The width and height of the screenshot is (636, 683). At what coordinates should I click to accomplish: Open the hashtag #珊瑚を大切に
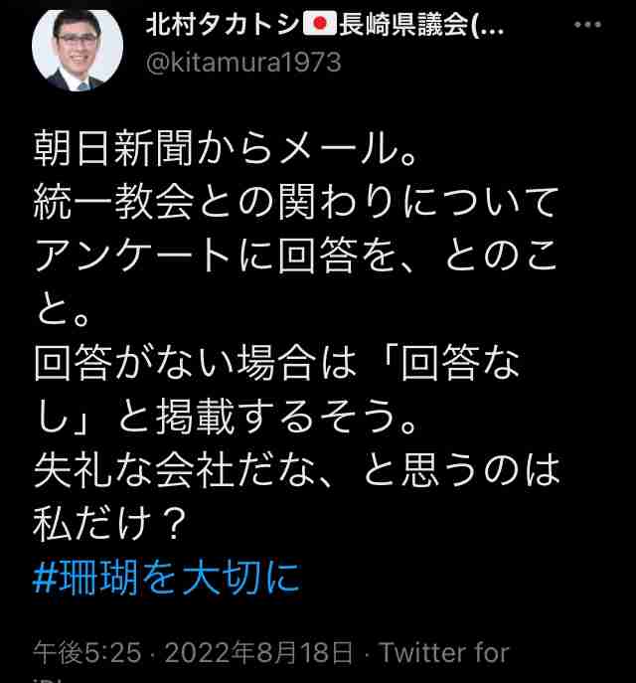tap(167, 578)
